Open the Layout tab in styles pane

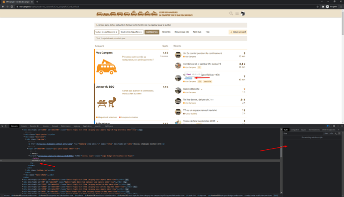(304, 130)
